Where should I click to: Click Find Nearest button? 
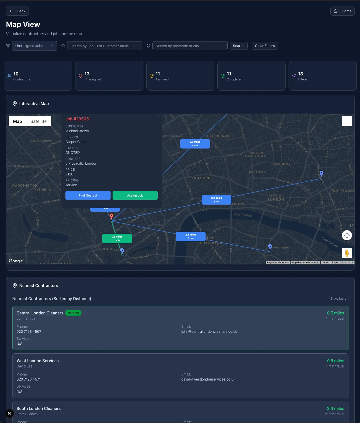[x=88, y=196]
